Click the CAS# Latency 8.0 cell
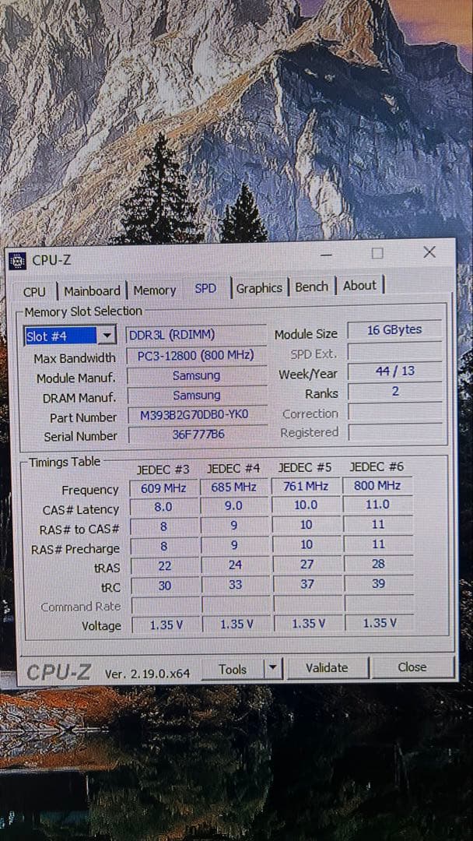 pos(164,507)
